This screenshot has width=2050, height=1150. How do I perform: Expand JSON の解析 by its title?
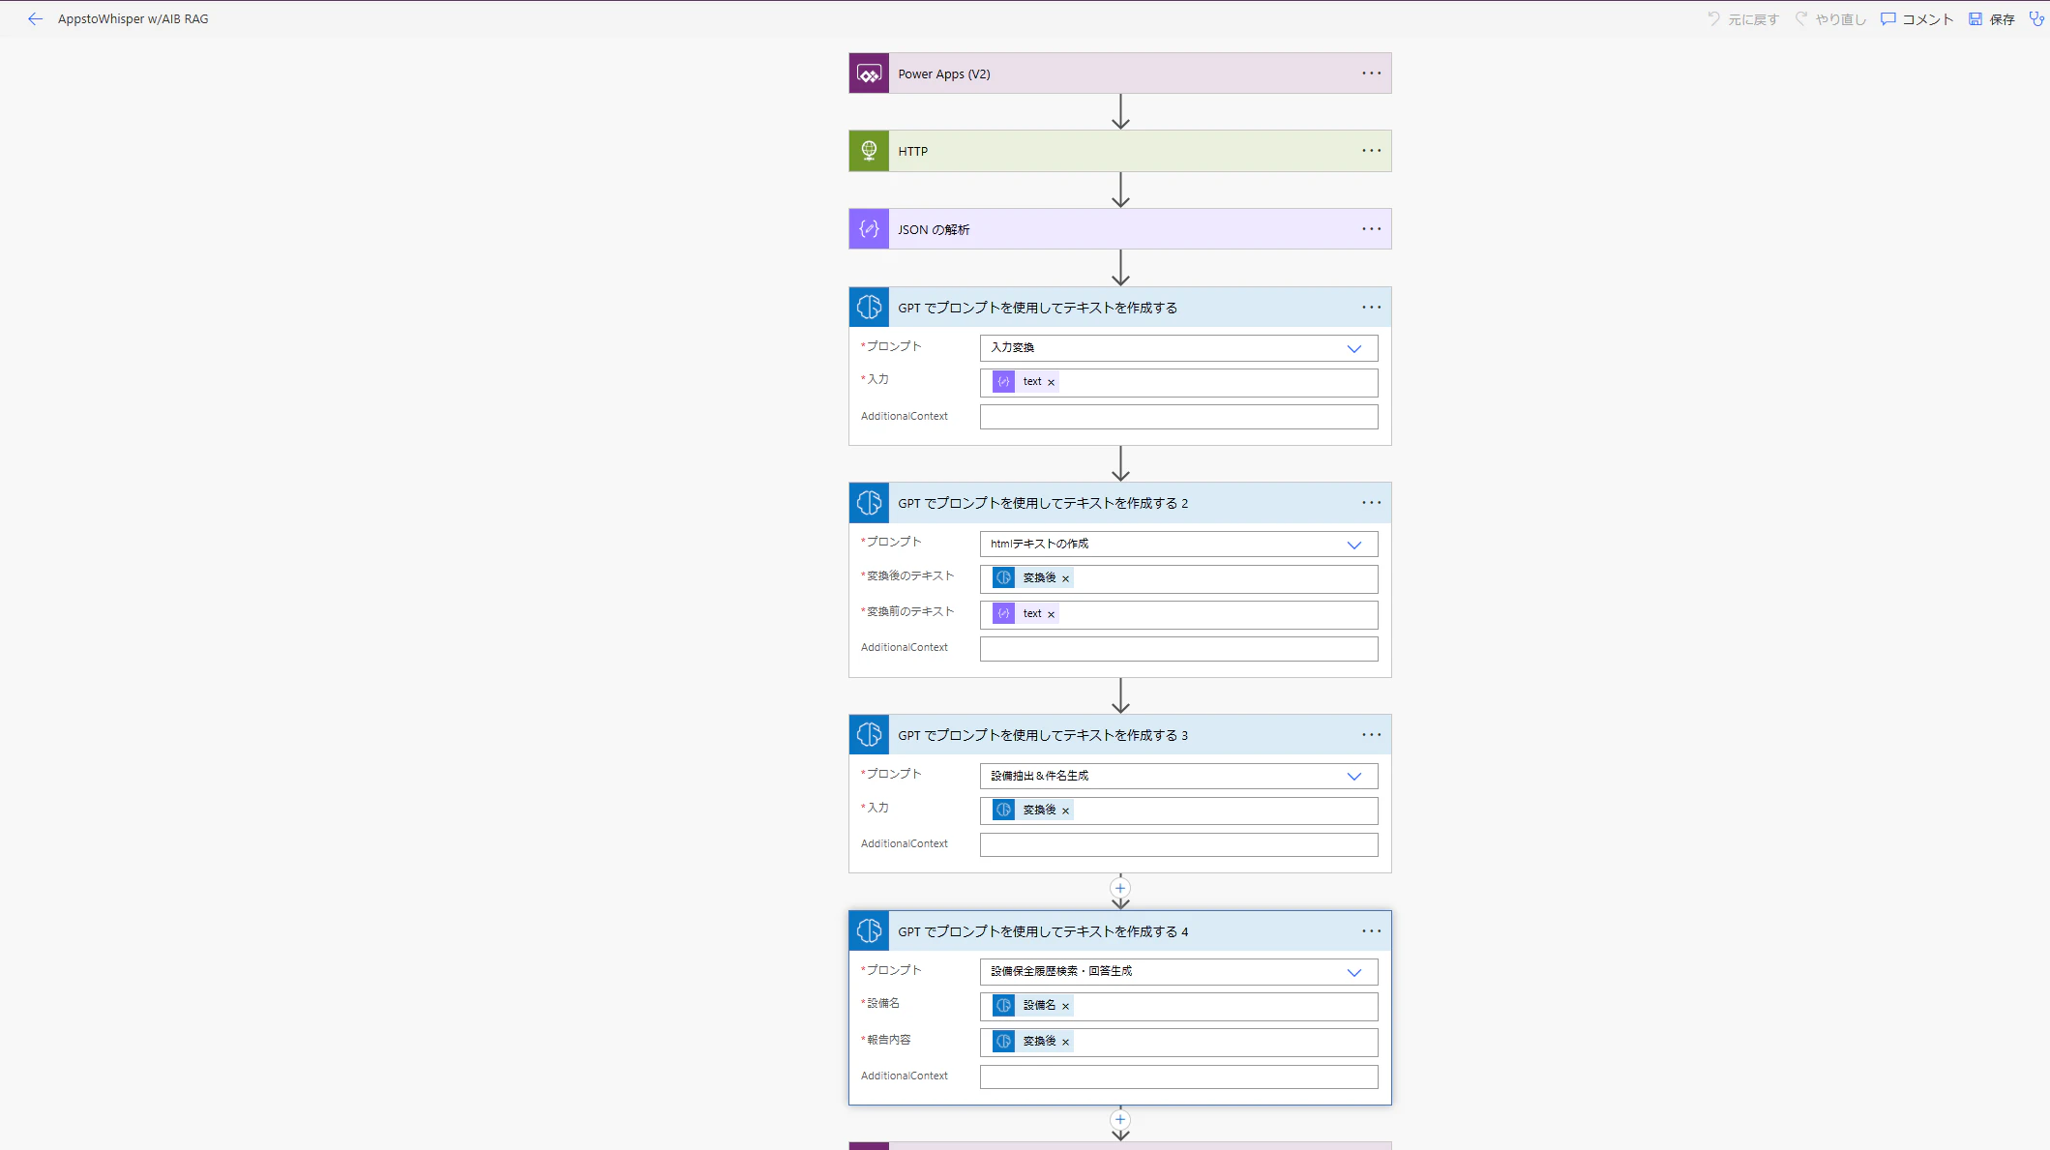[x=934, y=230]
